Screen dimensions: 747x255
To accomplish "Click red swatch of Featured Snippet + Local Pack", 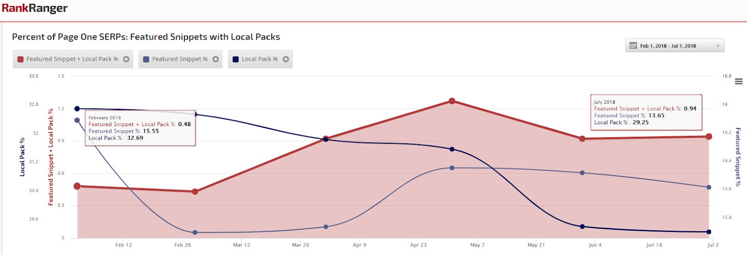I will click(x=21, y=59).
